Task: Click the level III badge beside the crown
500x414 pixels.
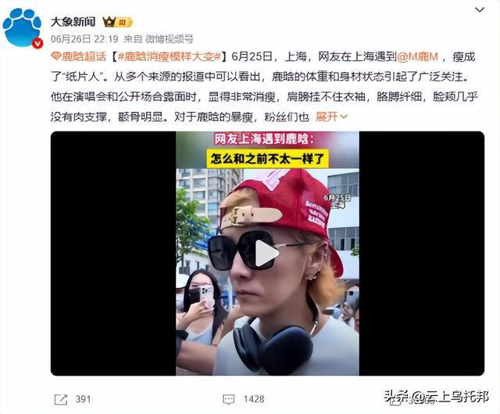Action: pos(124,22)
